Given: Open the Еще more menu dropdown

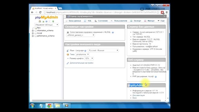Looking at the screenshot, I should pos(161,21).
